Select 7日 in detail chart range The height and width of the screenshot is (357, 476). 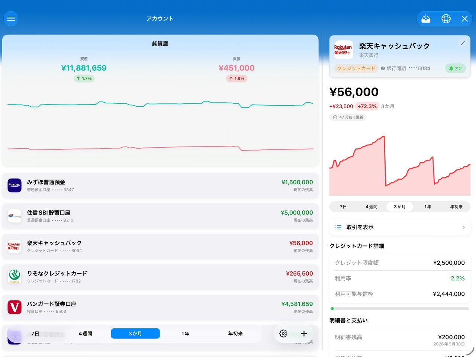[x=343, y=207]
